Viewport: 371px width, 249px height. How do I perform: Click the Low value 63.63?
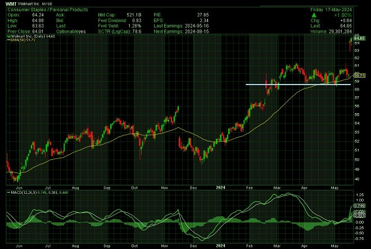(38, 26)
